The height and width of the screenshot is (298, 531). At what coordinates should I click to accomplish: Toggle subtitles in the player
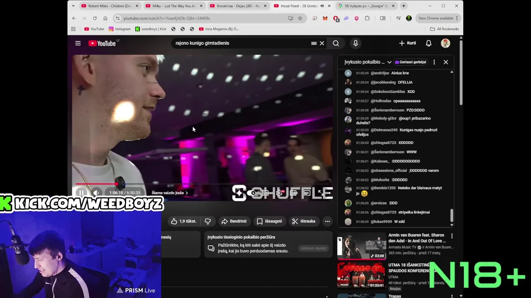(265, 193)
